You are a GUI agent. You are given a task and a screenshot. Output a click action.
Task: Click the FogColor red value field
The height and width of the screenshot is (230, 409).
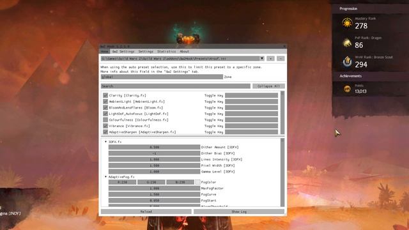click(122, 182)
